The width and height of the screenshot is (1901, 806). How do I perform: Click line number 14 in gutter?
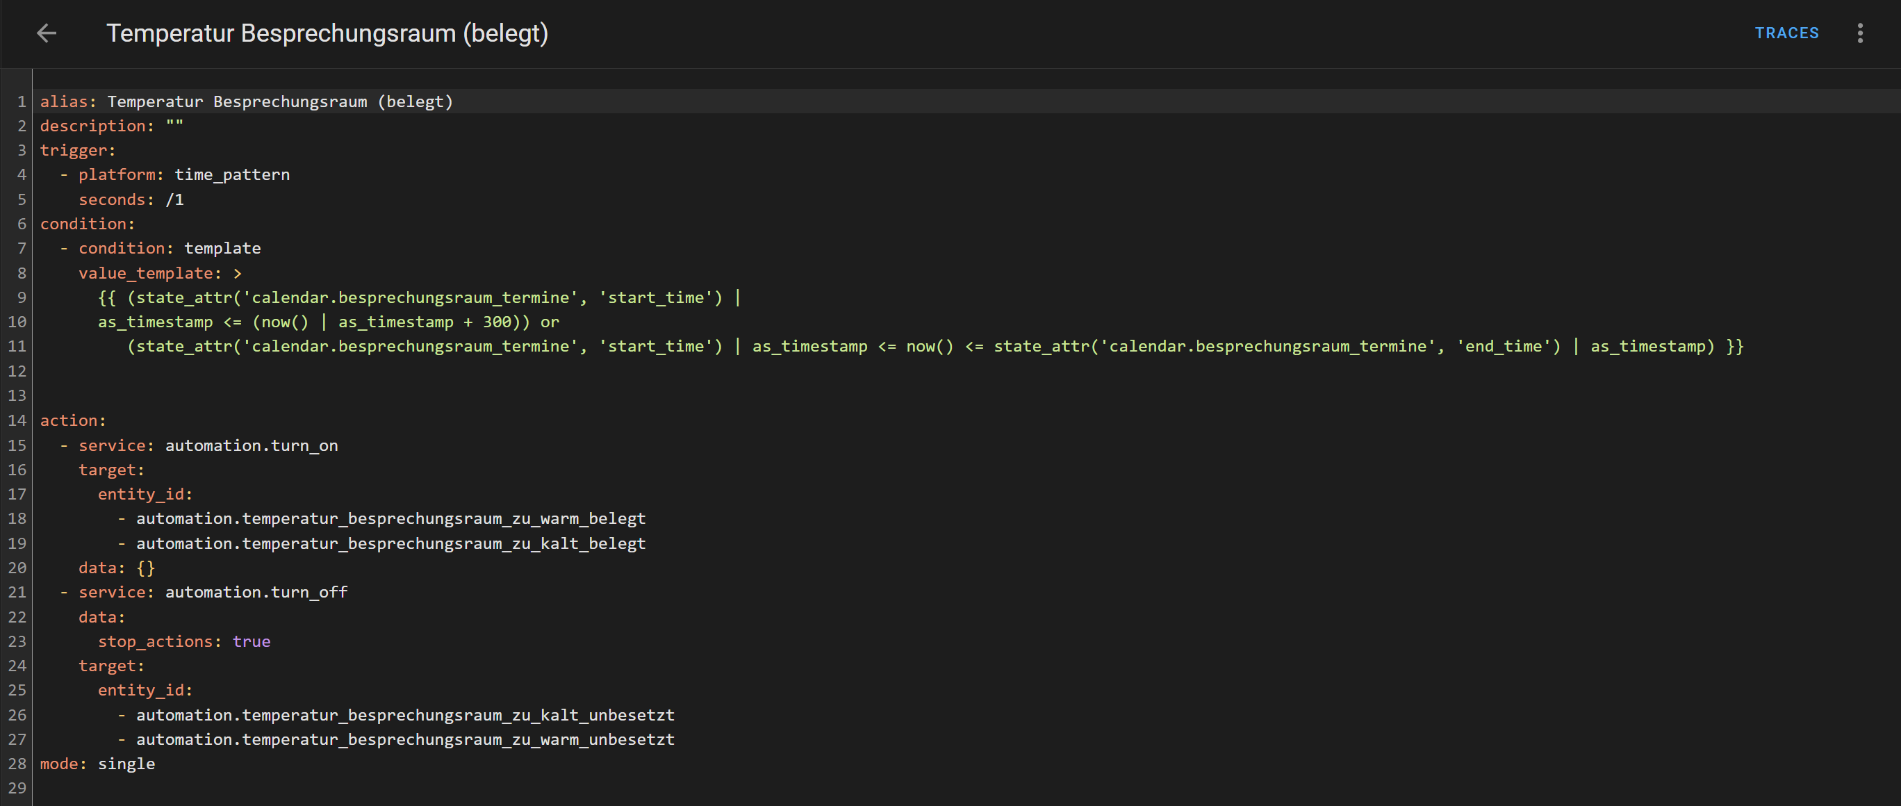tap(17, 420)
